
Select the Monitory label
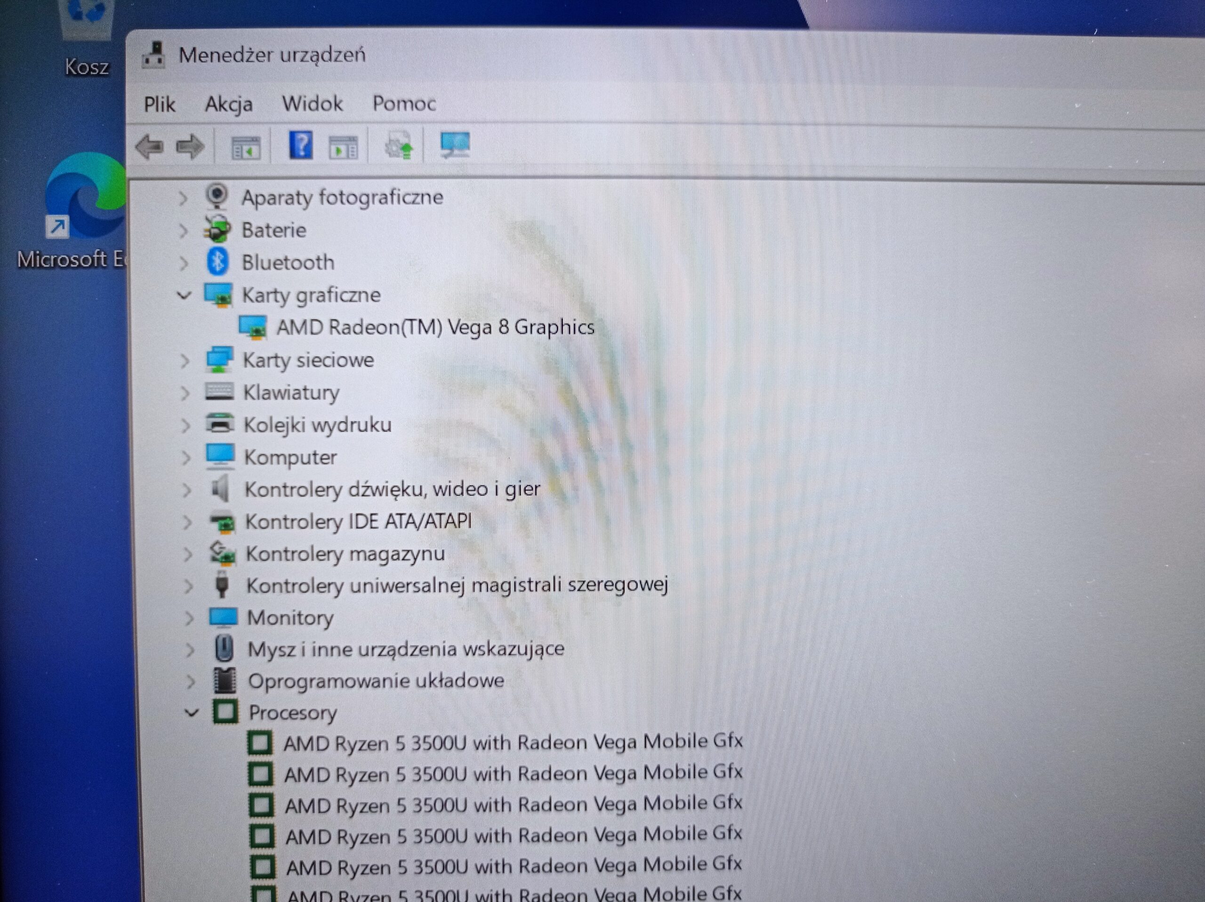pyautogui.click(x=290, y=618)
